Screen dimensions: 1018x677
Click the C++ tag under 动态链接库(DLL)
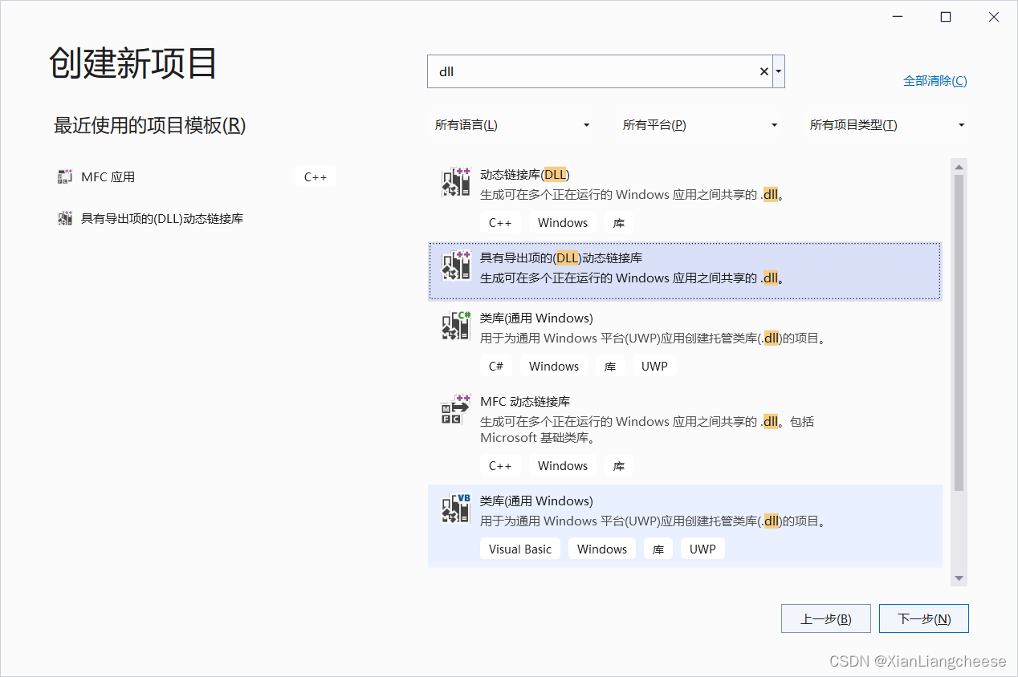pos(500,223)
